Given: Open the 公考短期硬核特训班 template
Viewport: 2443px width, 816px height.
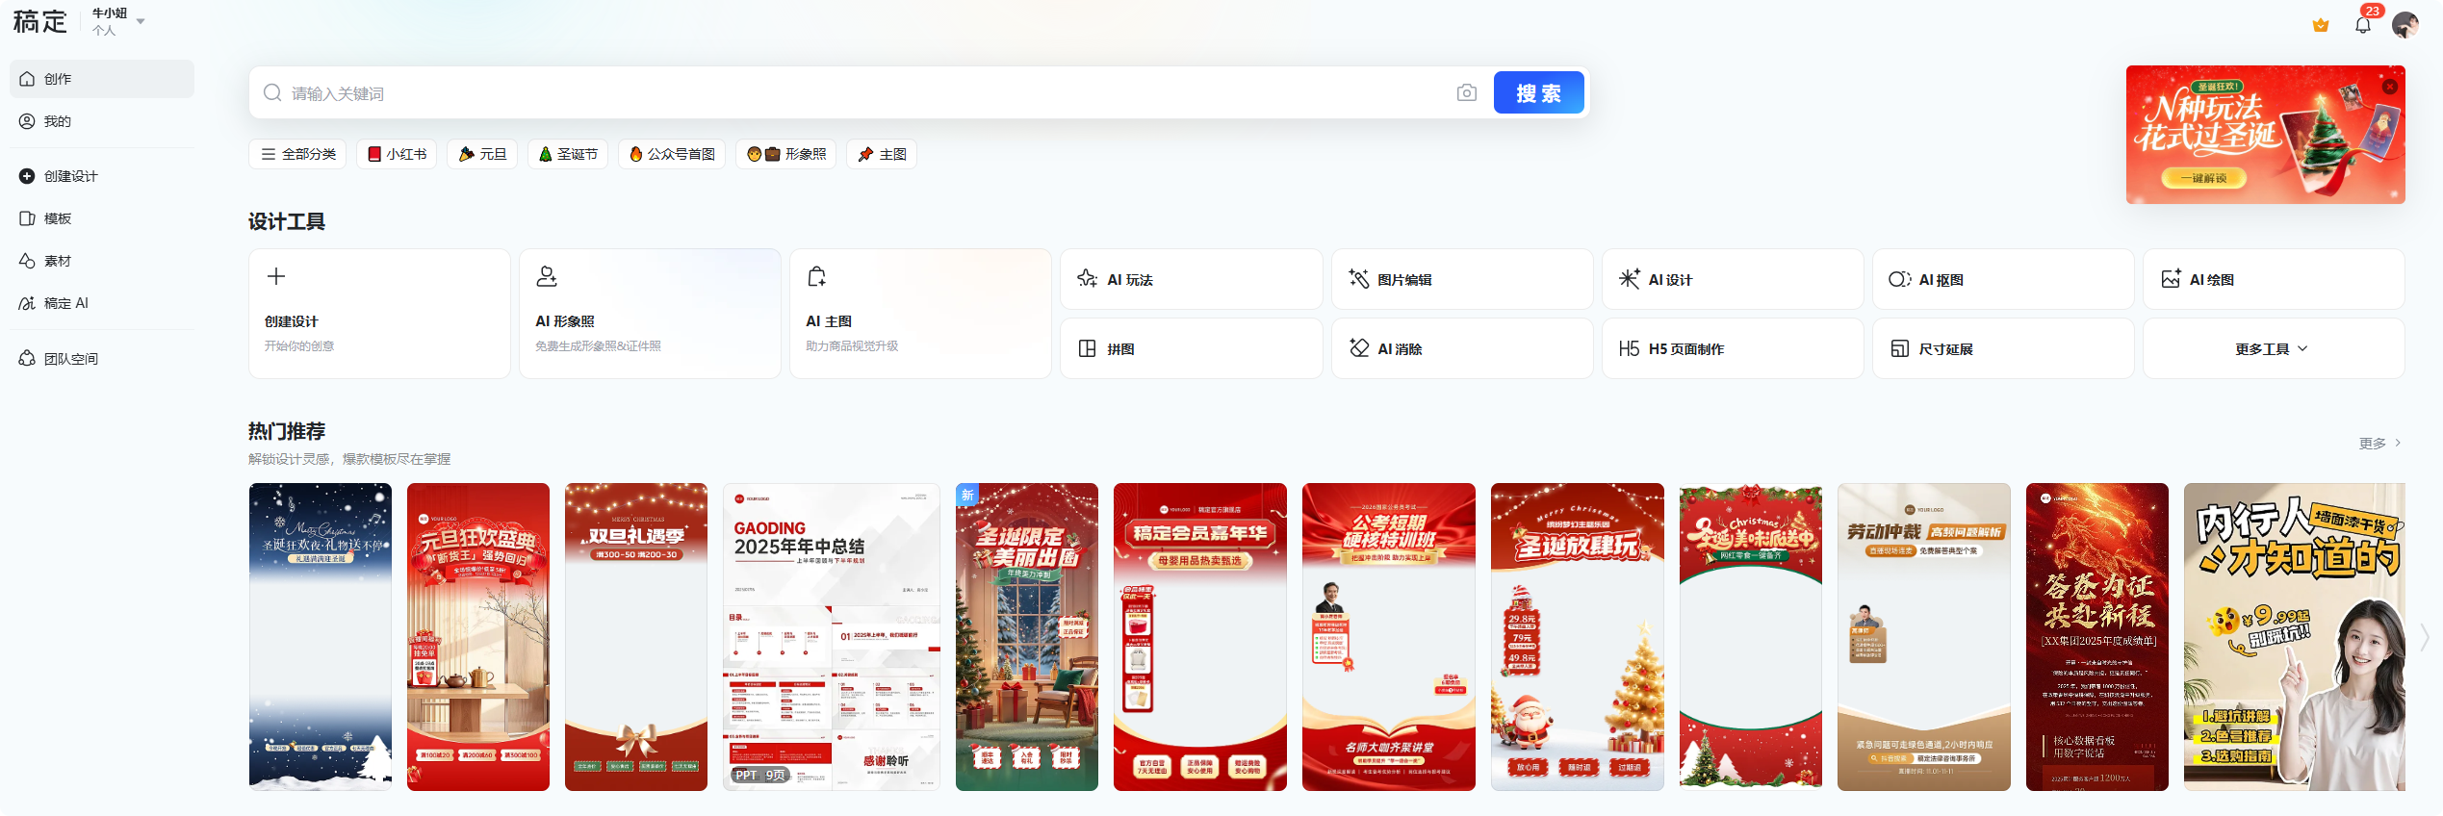Looking at the screenshot, I should tap(1389, 636).
